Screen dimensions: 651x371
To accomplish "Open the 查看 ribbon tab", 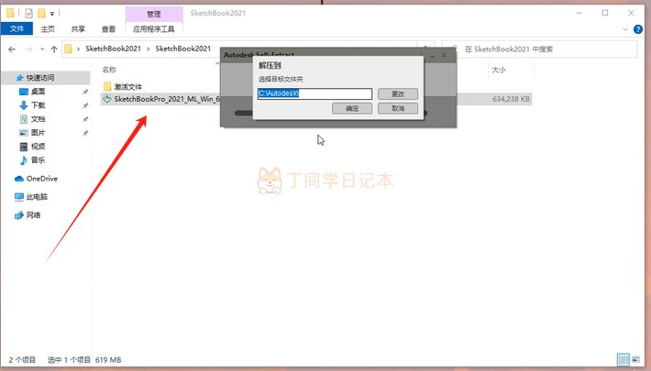I will [x=108, y=29].
